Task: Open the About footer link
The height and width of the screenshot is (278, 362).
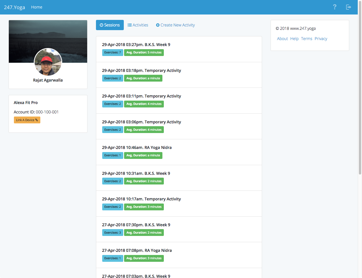Action: 283,39
